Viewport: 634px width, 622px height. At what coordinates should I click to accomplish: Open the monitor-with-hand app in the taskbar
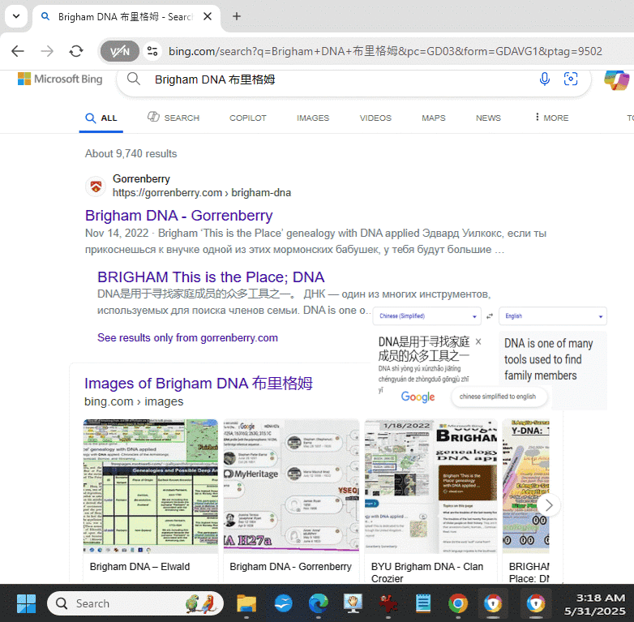pos(353,603)
